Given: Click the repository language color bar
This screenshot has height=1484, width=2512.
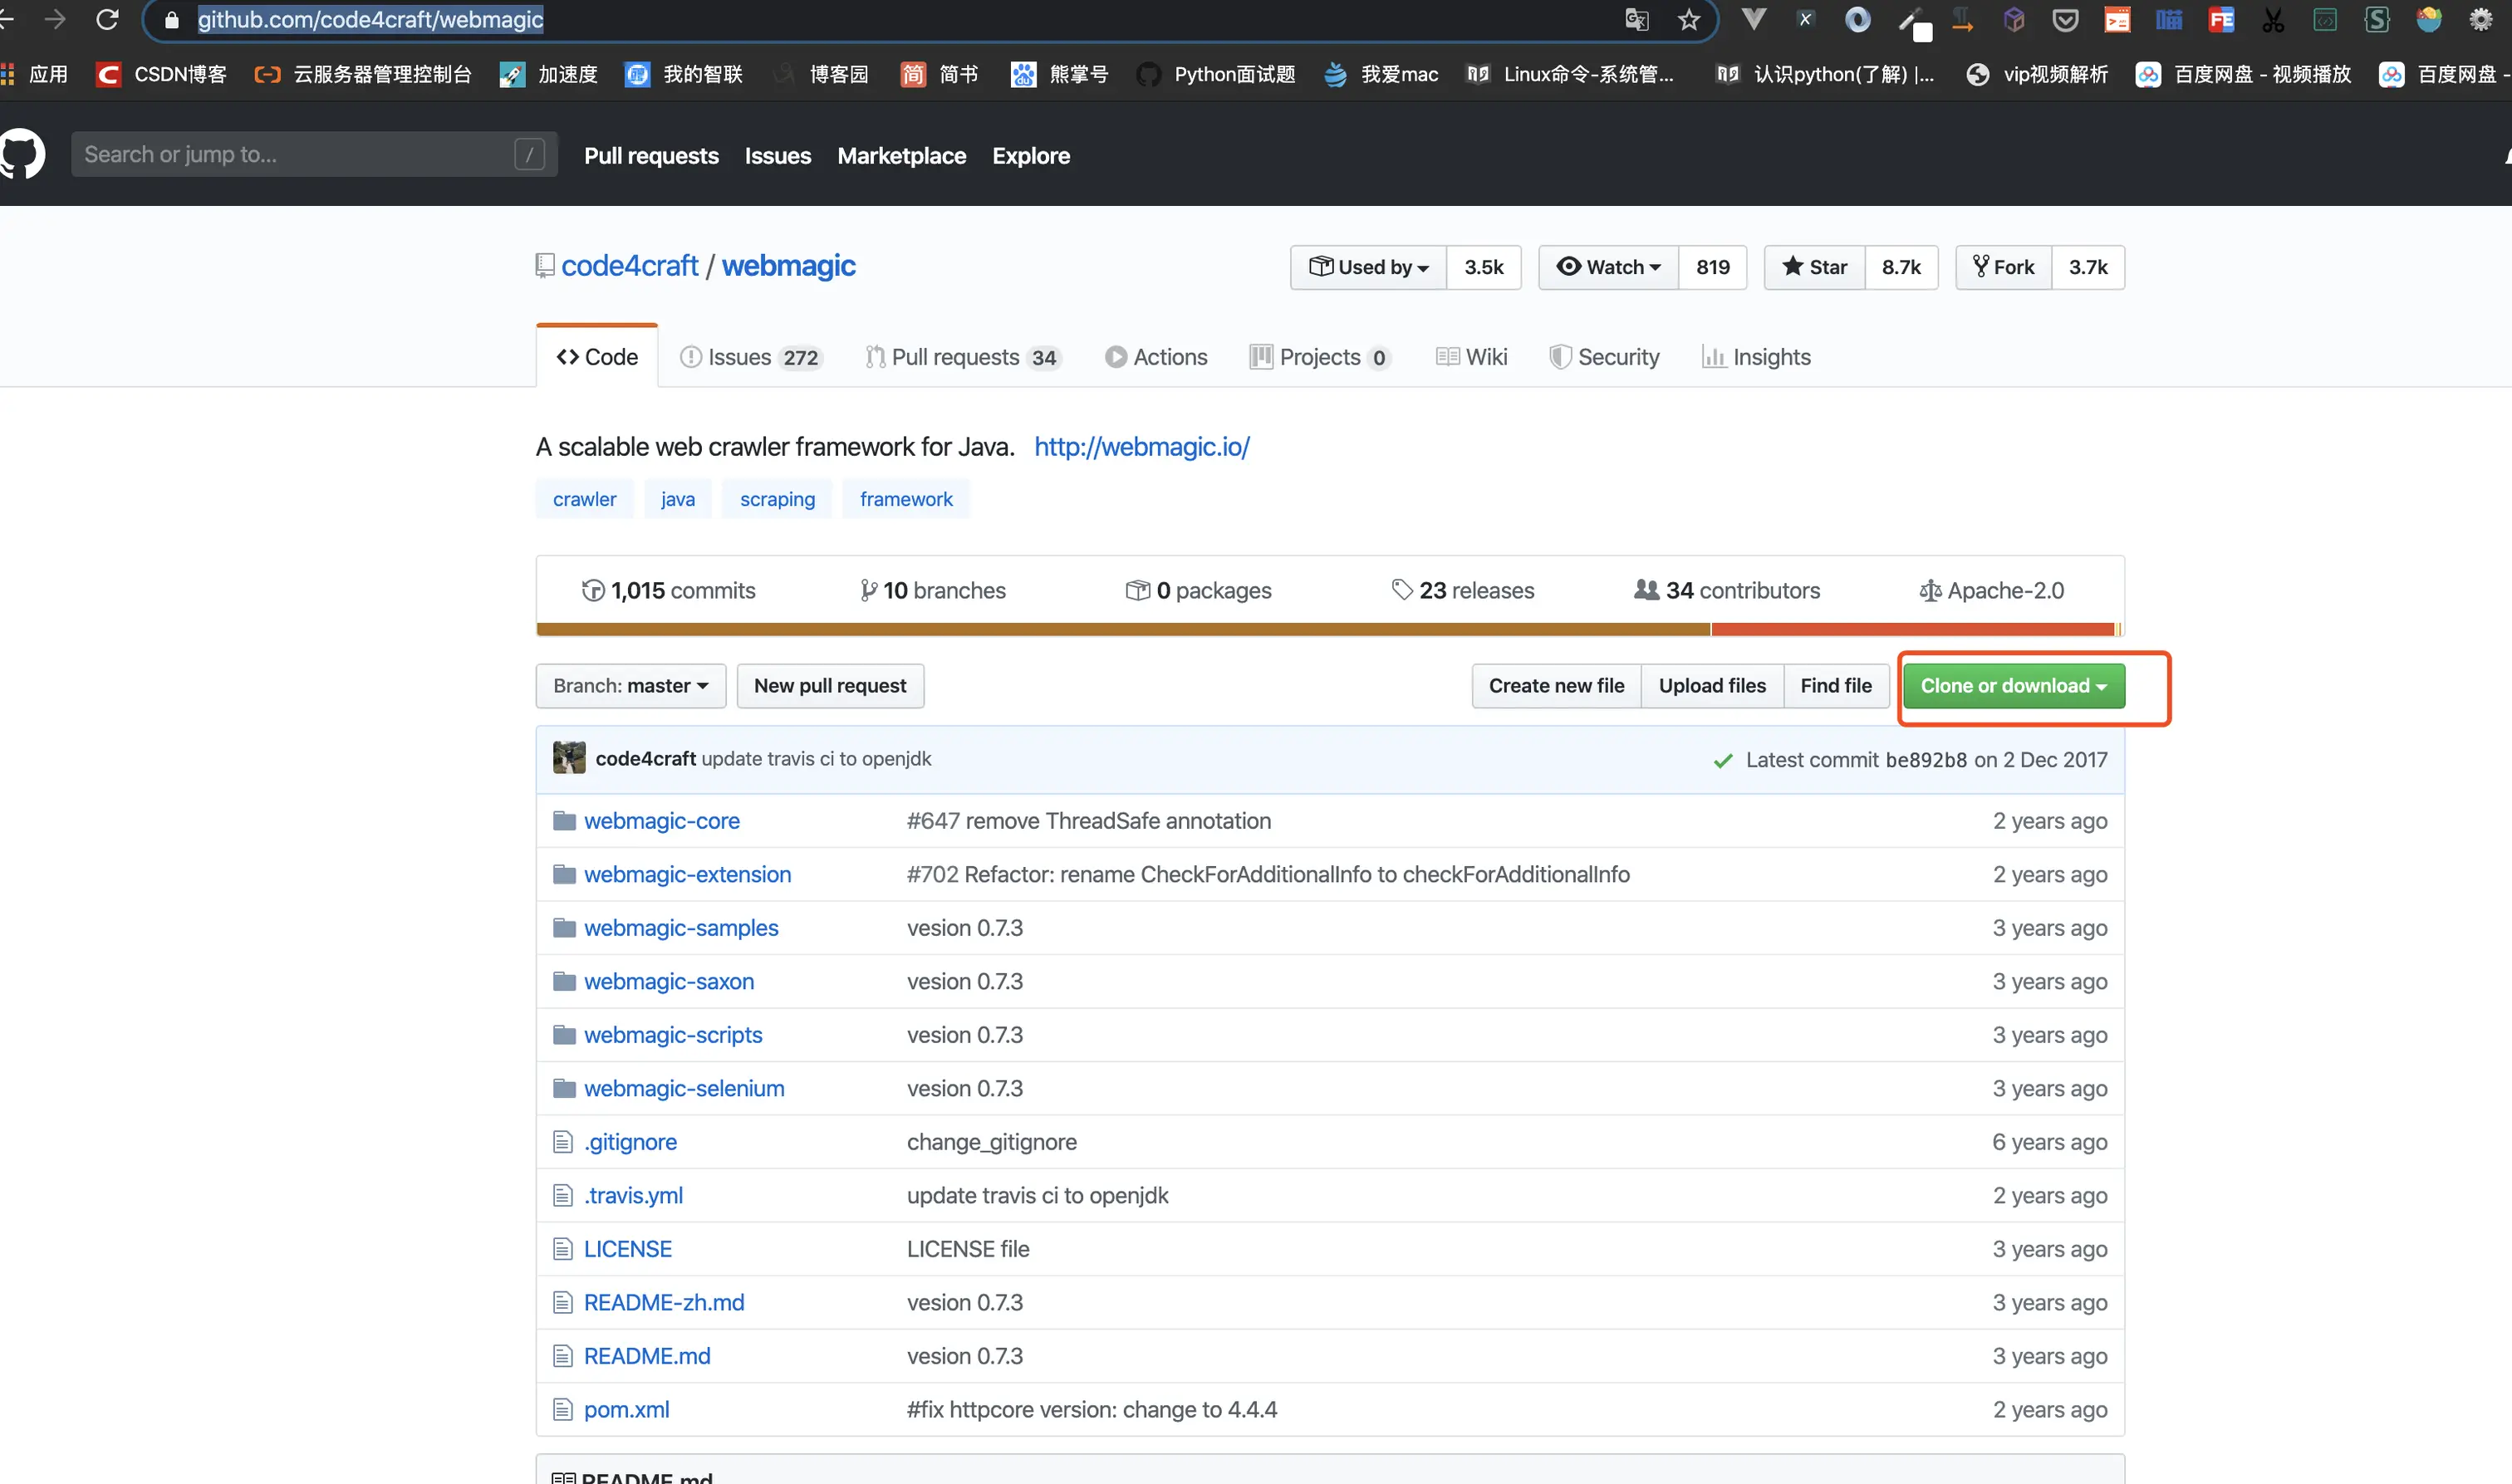Looking at the screenshot, I should click(1122, 629).
